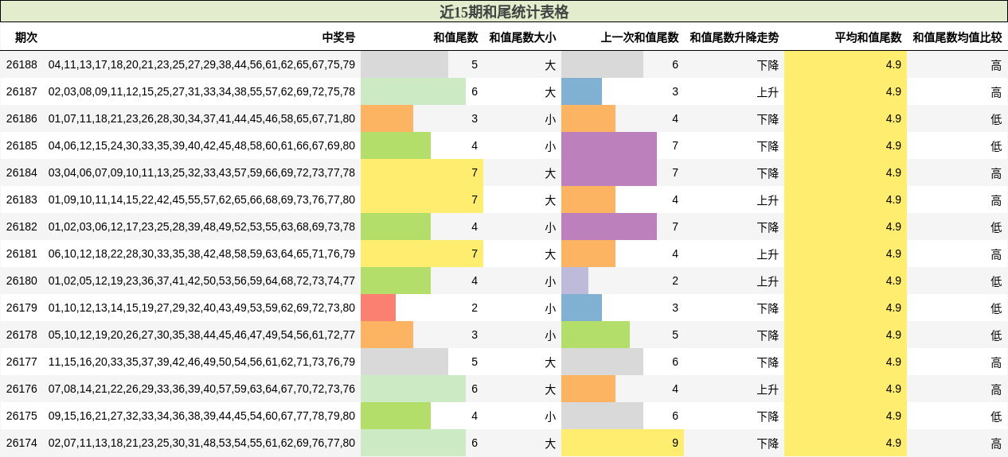Screen dimensions: 1008x457
Task: Click period number 26186
Action: pyautogui.click(x=21, y=118)
